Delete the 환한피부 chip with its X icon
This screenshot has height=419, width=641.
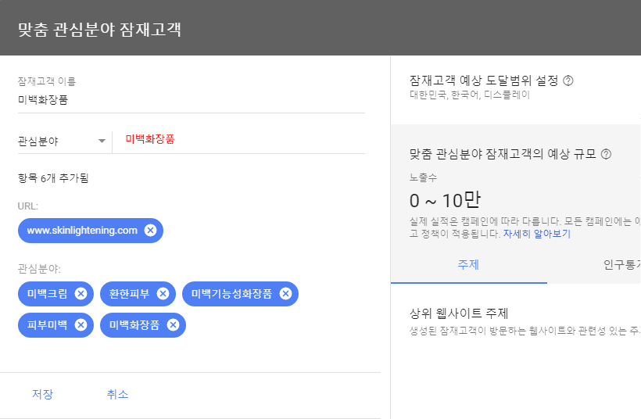point(163,294)
